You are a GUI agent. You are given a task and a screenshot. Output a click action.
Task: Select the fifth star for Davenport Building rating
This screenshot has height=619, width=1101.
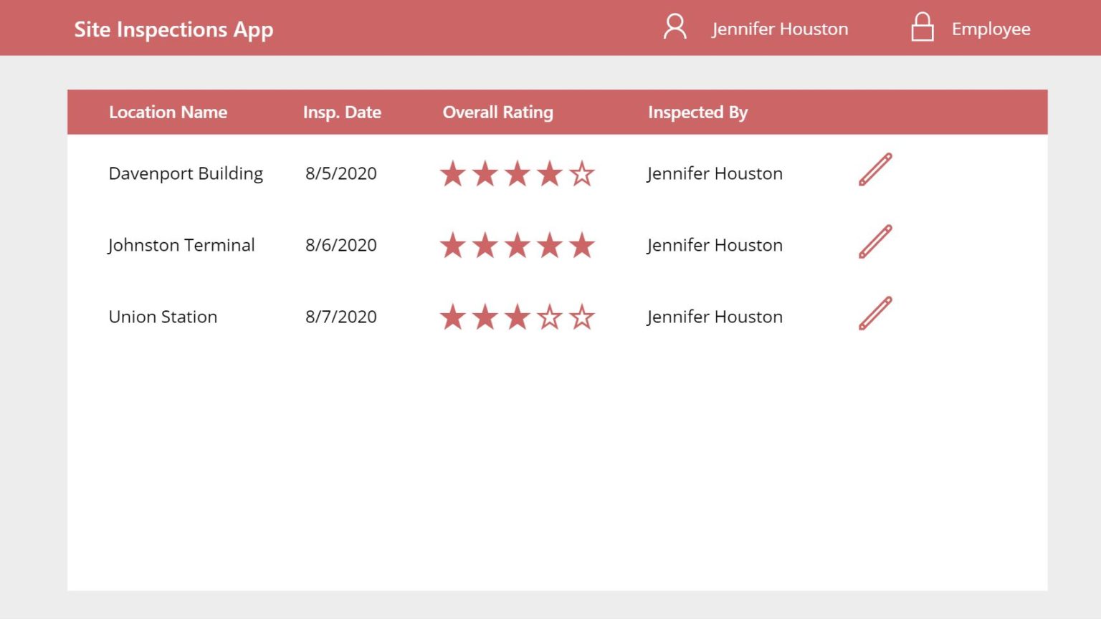(581, 173)
